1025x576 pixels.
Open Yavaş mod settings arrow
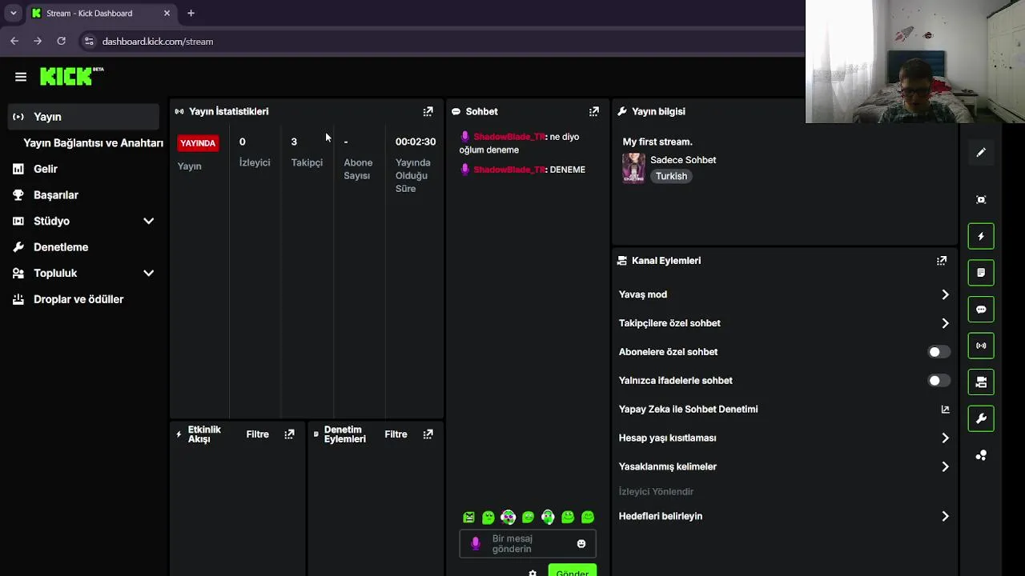(x=945, y=294)
